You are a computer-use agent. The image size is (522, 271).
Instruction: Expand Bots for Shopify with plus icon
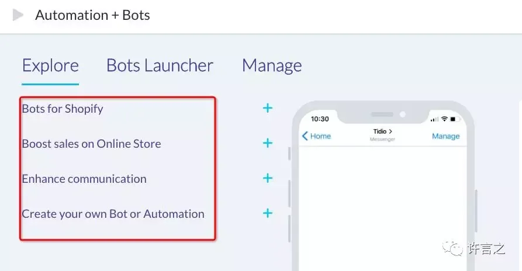[268, 108]
